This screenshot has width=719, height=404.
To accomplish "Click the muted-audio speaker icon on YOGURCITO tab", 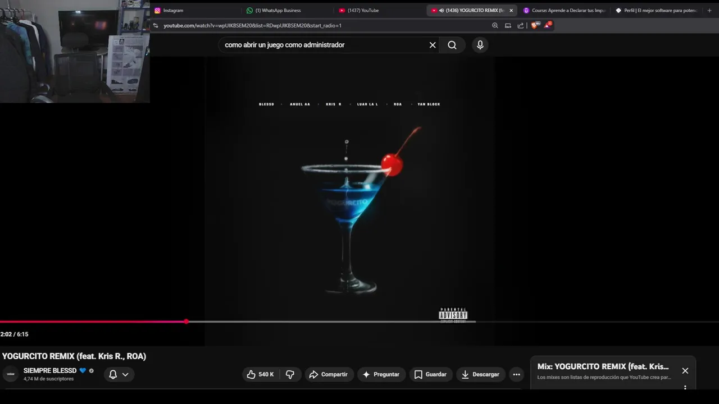I will pos(442,10).
